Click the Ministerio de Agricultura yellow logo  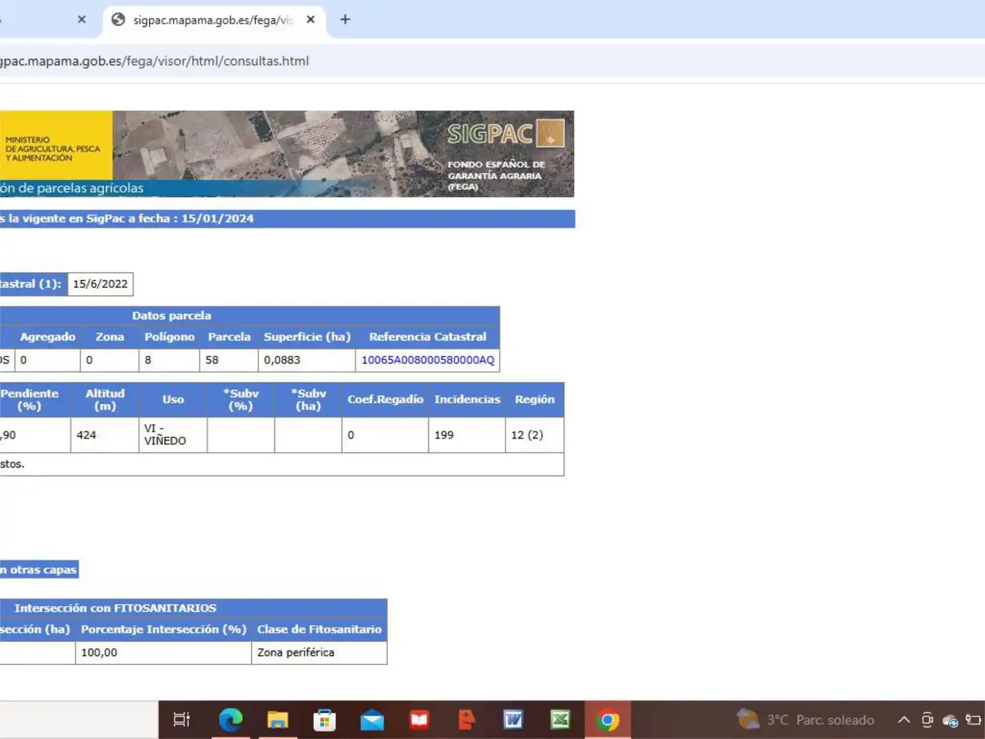point(56,145)
